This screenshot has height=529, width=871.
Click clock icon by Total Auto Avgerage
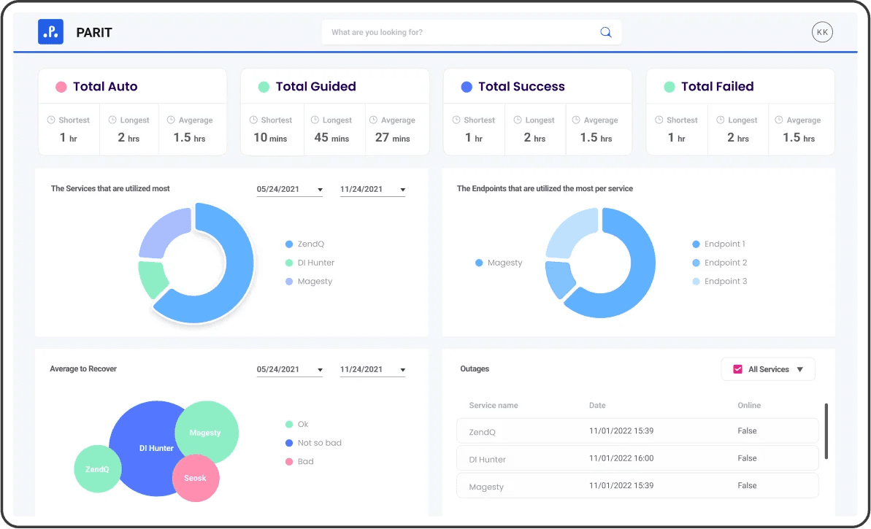[171, 120]
